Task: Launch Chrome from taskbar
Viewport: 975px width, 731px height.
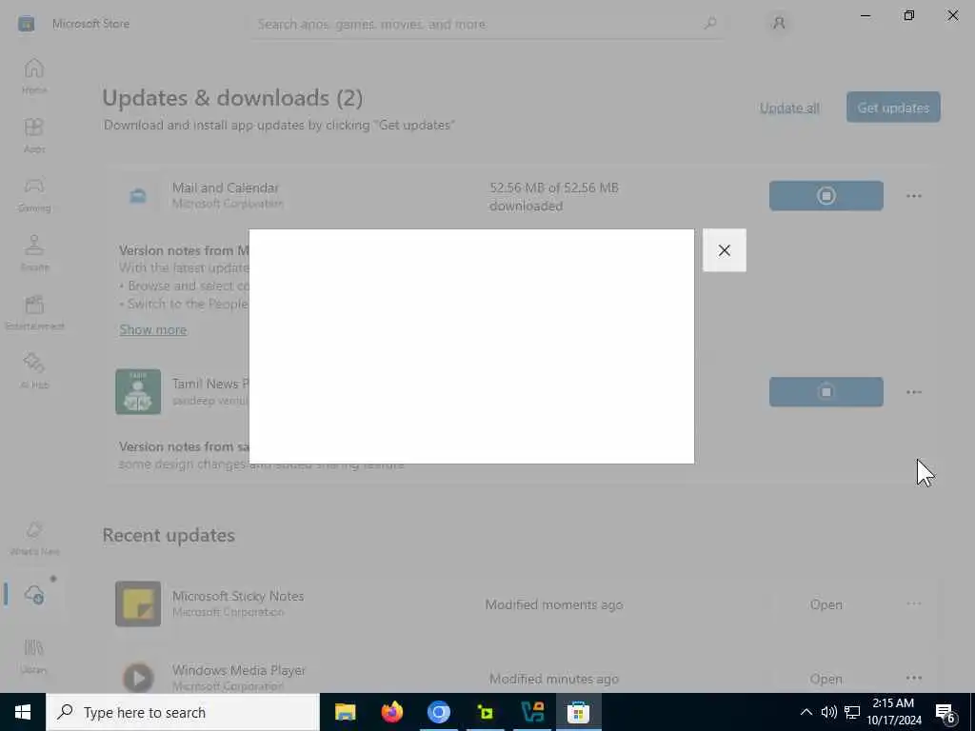Action: (x=438, y=712)
